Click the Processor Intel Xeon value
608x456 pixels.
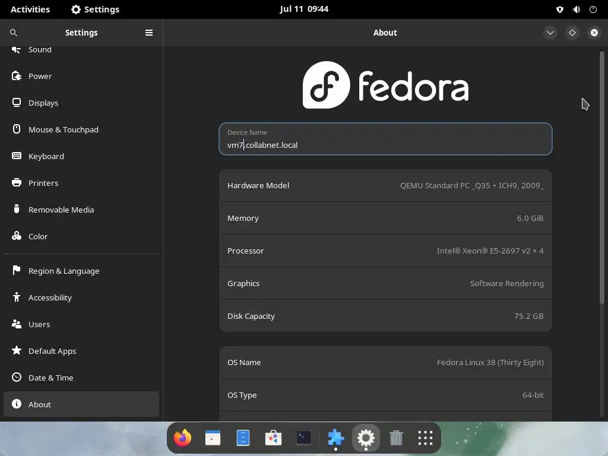pos(490,251)
